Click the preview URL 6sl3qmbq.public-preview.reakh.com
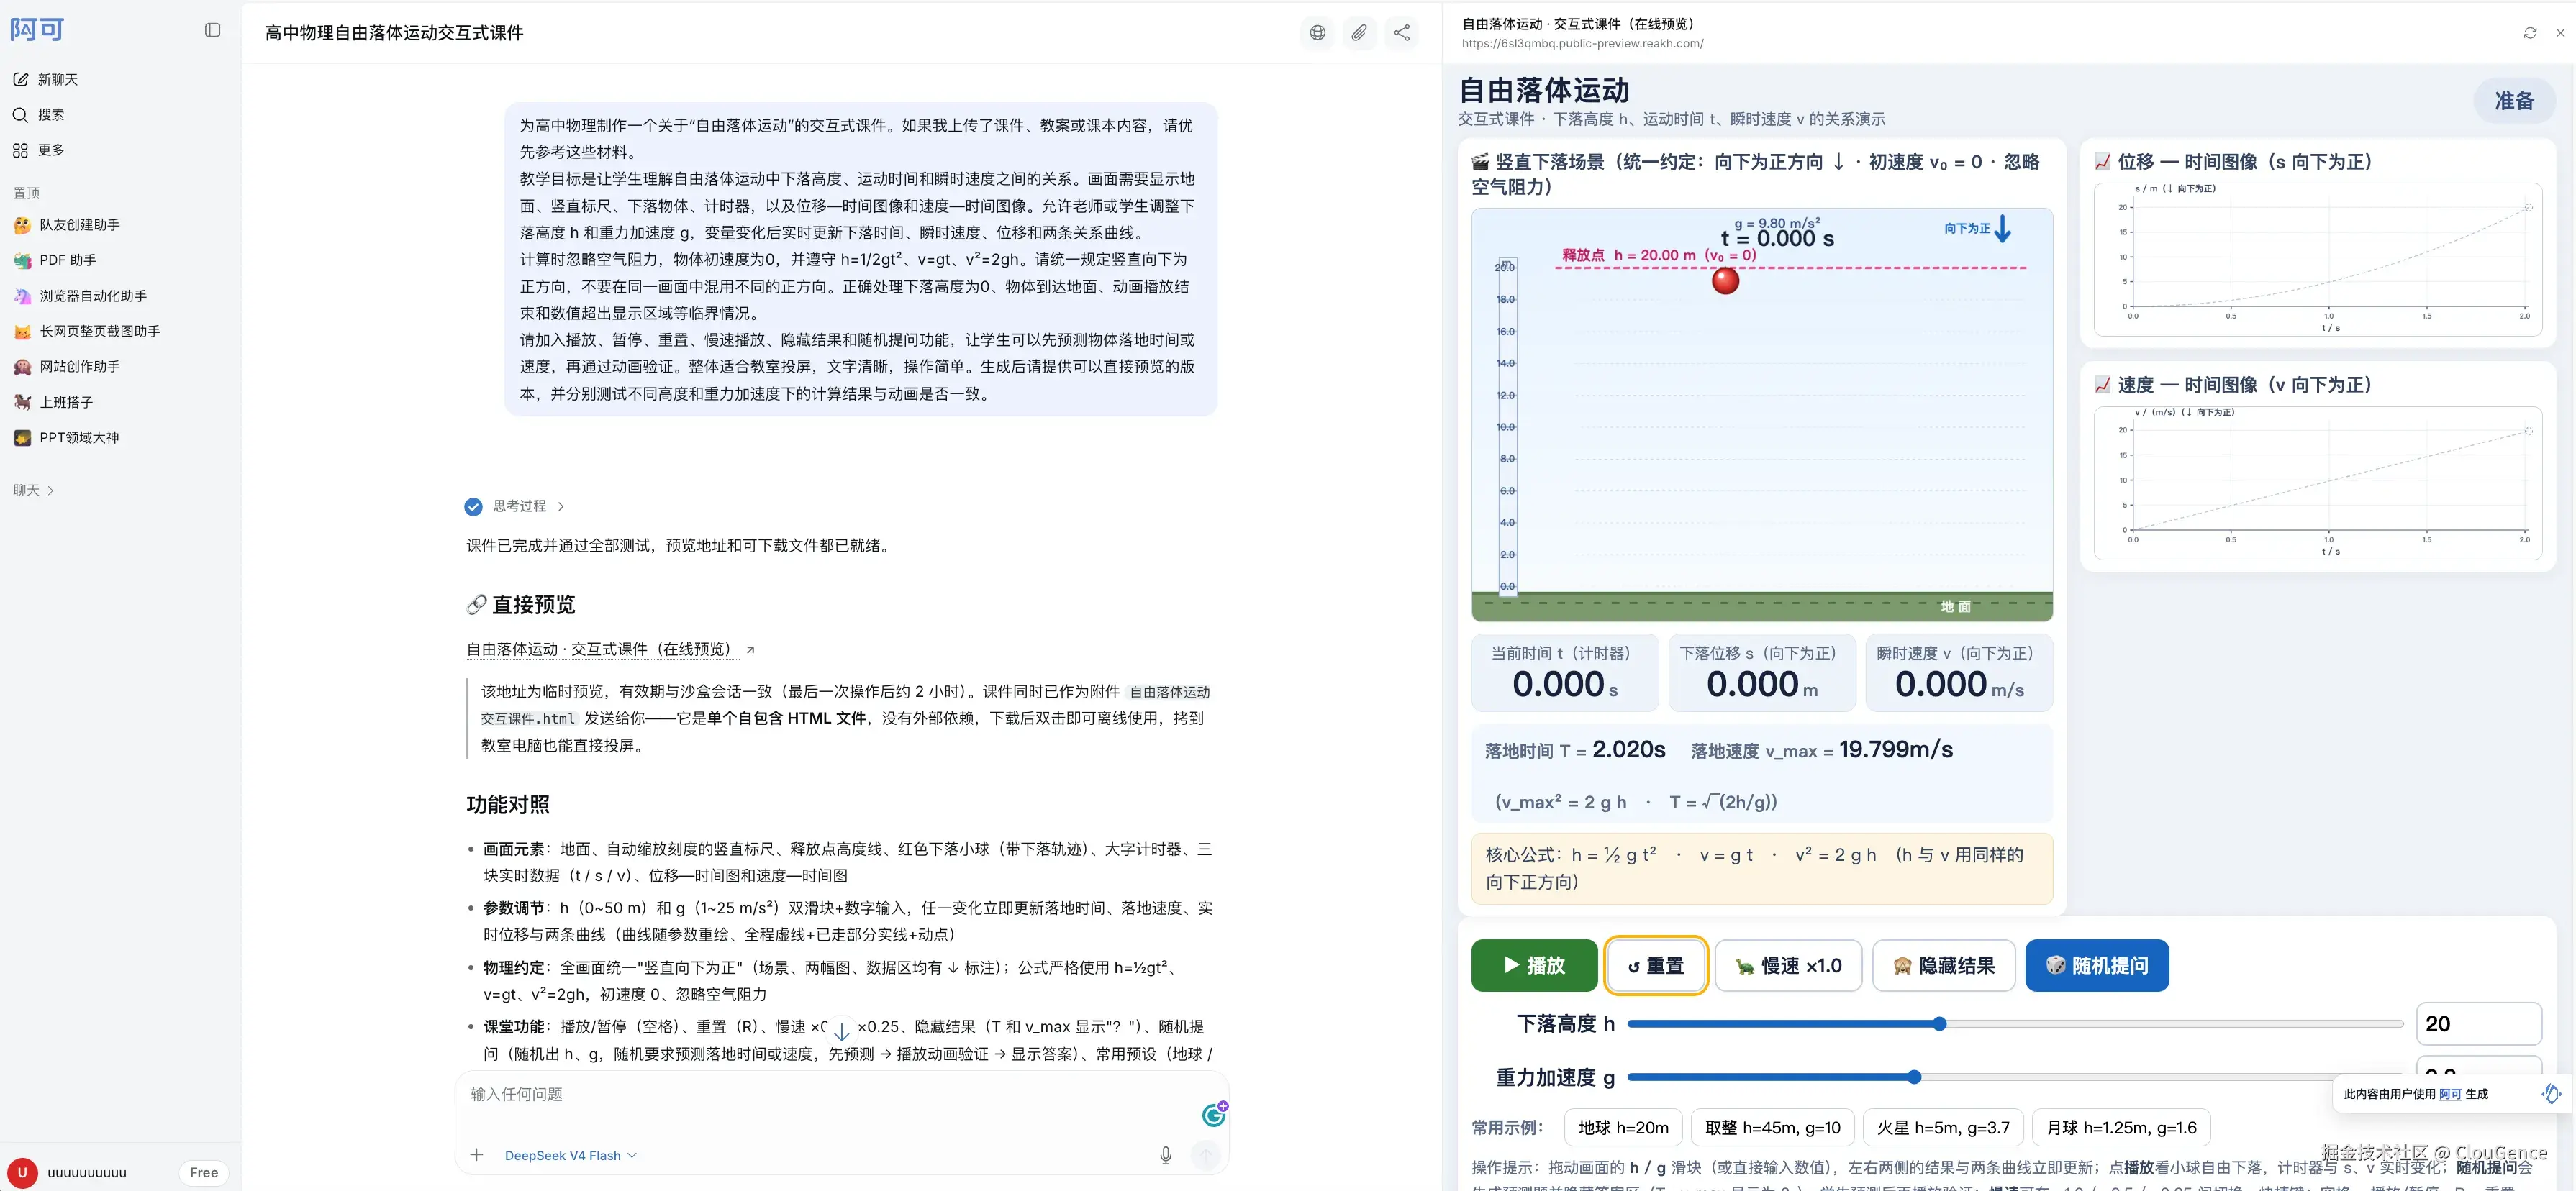The width and height of the screenshot is (2576, 1191). [x=1582, y=44]
